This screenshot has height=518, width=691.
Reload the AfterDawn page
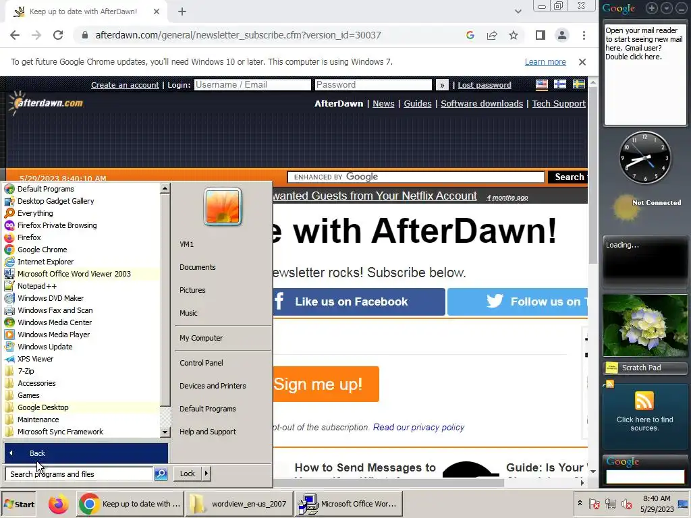pyautogui.click(x=58, y=35)
